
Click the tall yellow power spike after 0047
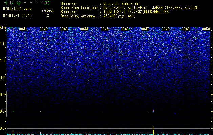point(153,130)
